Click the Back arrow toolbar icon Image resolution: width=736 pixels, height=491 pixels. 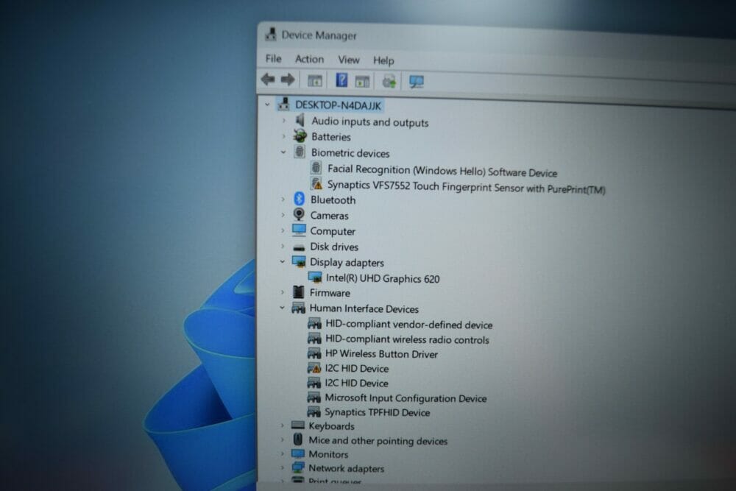(x=268, y=80)
